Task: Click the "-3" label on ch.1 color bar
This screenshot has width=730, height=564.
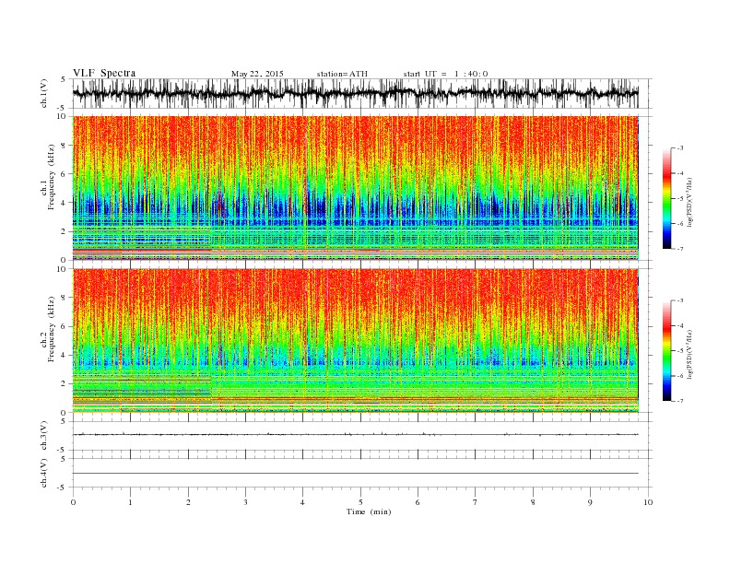Action: pos(680,148)
